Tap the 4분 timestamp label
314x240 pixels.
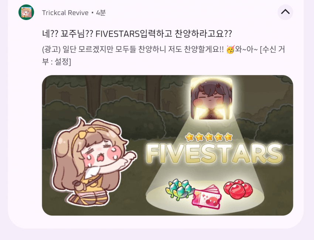click(x=101, y=13)
